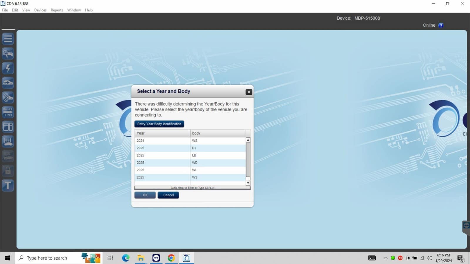This screenshot has height=264, width=470.
Task: Open the flash programming lightning tool
Action: click(x=8, y=68)
